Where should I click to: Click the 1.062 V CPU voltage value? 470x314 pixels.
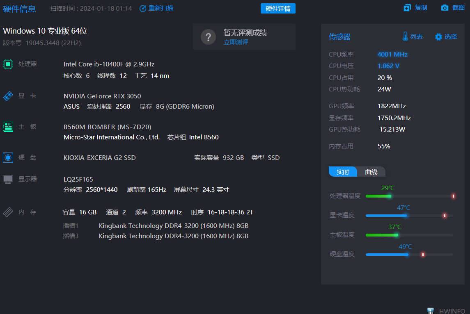[x=388, y=66]
